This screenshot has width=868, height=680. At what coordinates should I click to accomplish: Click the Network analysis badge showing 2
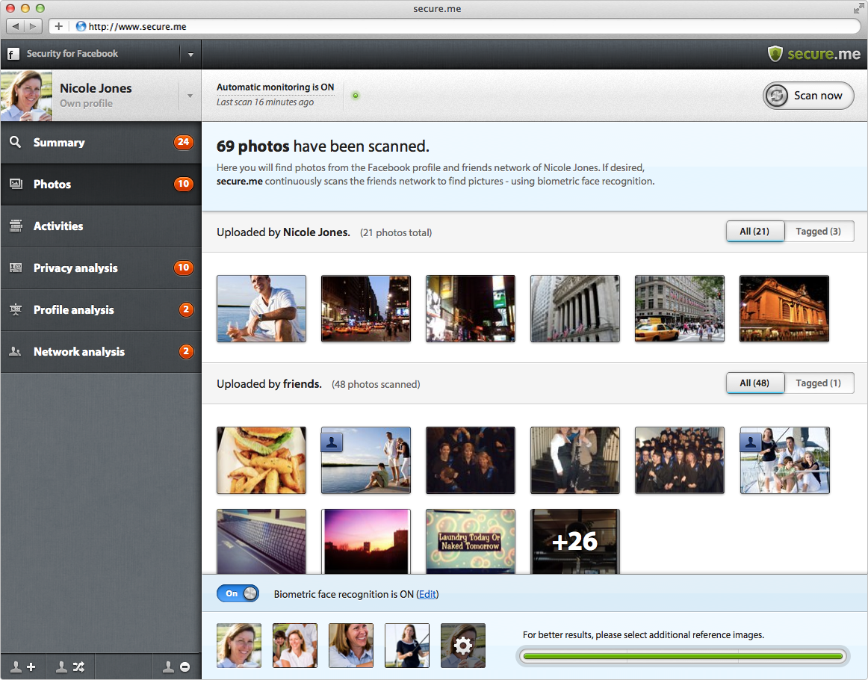pos(186,352)
